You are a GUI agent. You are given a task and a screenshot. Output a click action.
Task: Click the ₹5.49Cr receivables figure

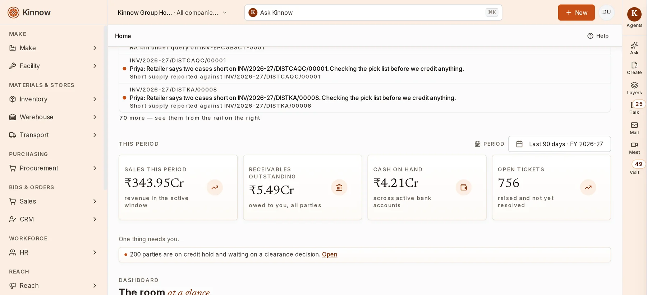click(x=271, y=190)
